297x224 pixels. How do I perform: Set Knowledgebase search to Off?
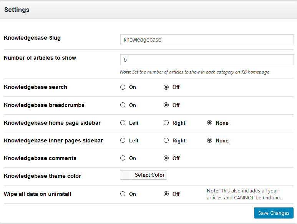[x=166, y=87]
